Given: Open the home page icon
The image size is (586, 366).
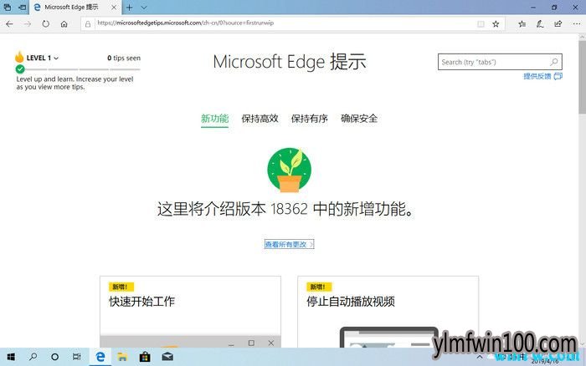Looking at the screenshot, I should click(x=64, y=24).
